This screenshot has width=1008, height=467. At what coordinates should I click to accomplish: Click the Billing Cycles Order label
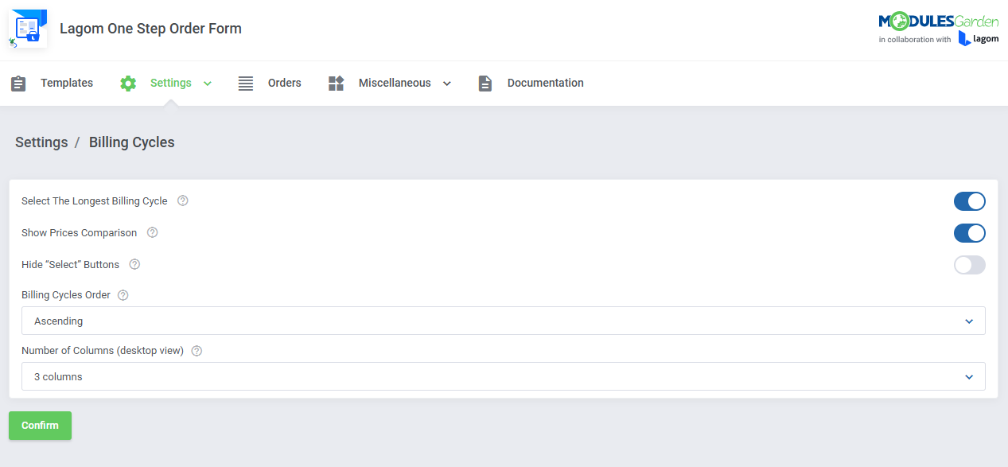coord(66,295)
